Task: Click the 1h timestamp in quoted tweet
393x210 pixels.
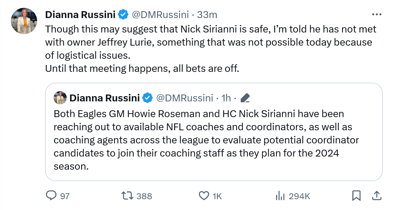Action: pyautogui.click(x=227, y=98)
